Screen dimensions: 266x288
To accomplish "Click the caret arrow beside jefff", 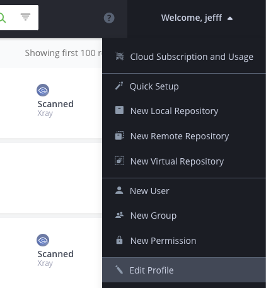I will 230,19.
